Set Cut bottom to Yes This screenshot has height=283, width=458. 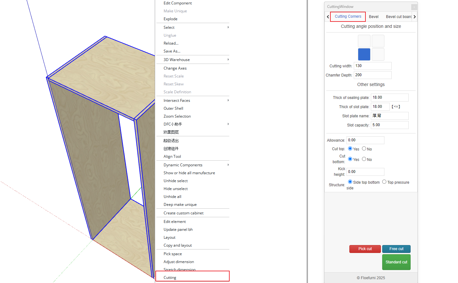[350, 159]
